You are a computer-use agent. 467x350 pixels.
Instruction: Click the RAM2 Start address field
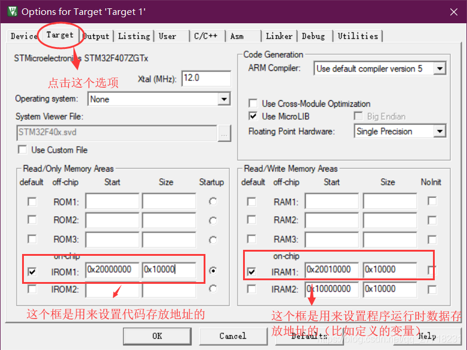pos(332,221)
